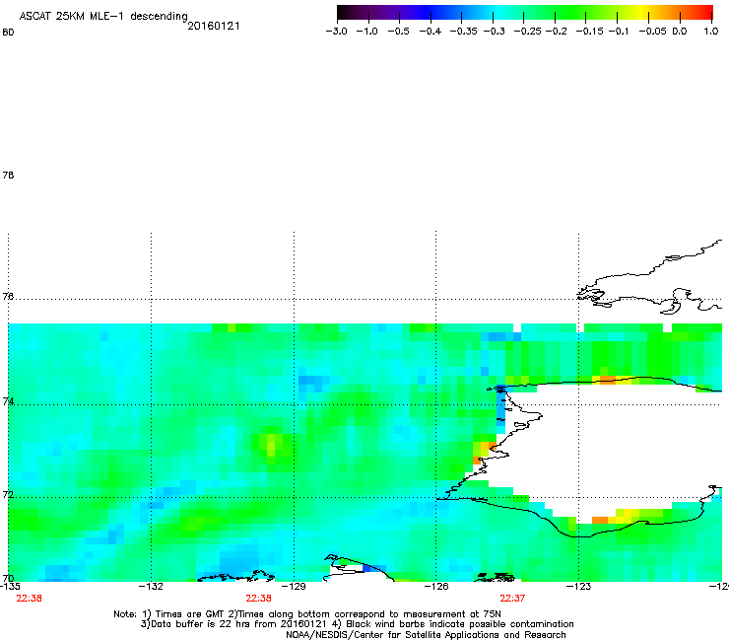
Task: Click the "-0.25" color scale label
Action: [x=528, y=32]
